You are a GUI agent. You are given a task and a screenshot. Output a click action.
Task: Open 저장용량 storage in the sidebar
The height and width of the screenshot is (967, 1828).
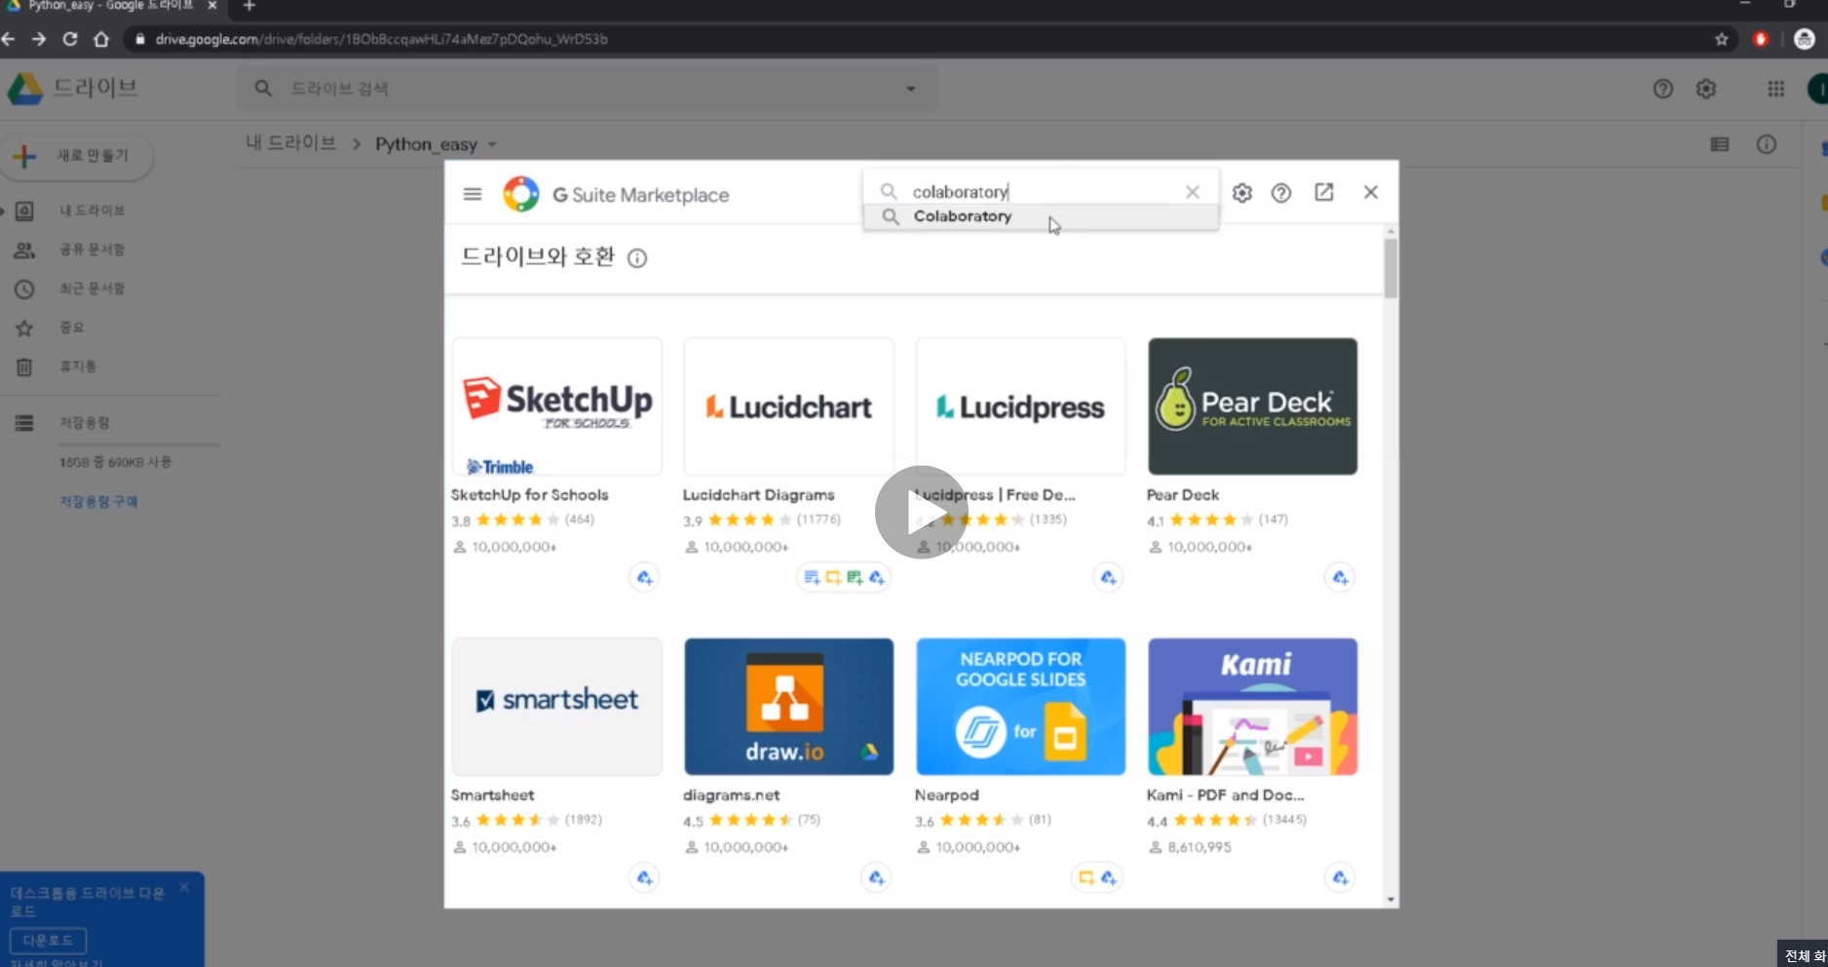point(85,423)
